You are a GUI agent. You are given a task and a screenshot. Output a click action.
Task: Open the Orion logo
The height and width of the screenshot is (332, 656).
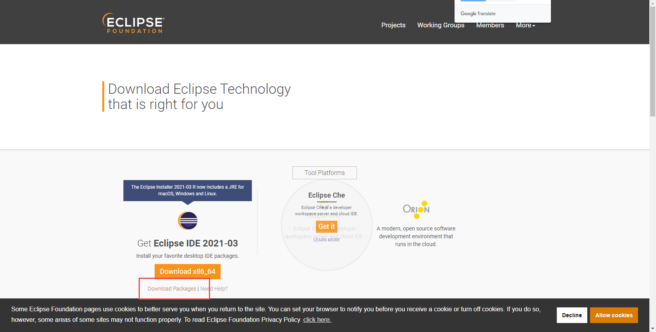point(416,209)
